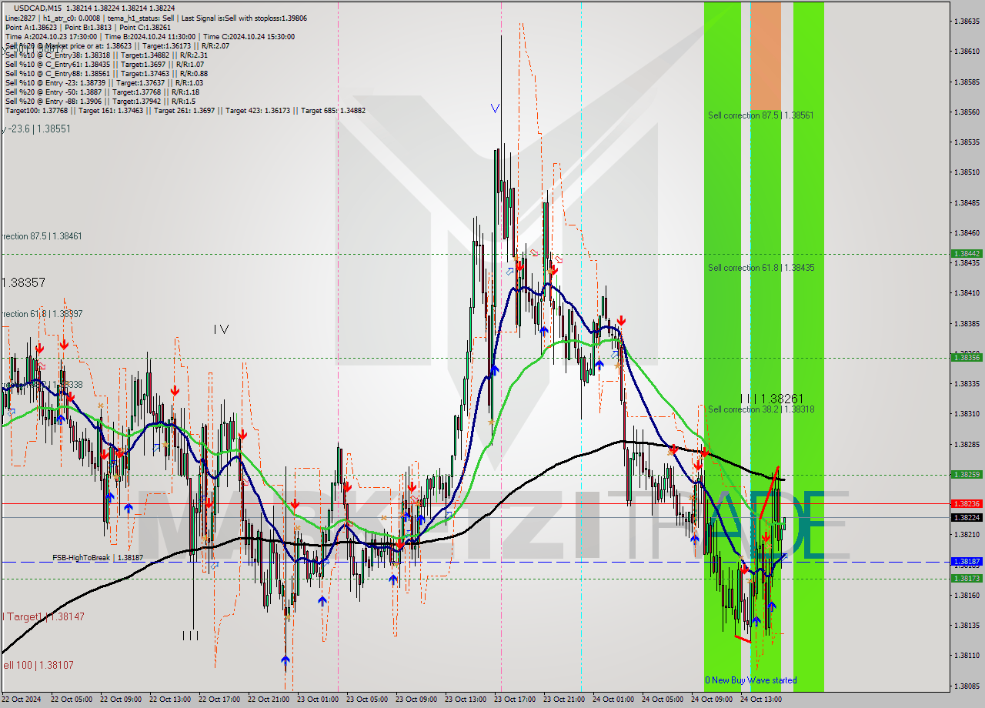Click 1.38610 on the price axis

(967, 51)
